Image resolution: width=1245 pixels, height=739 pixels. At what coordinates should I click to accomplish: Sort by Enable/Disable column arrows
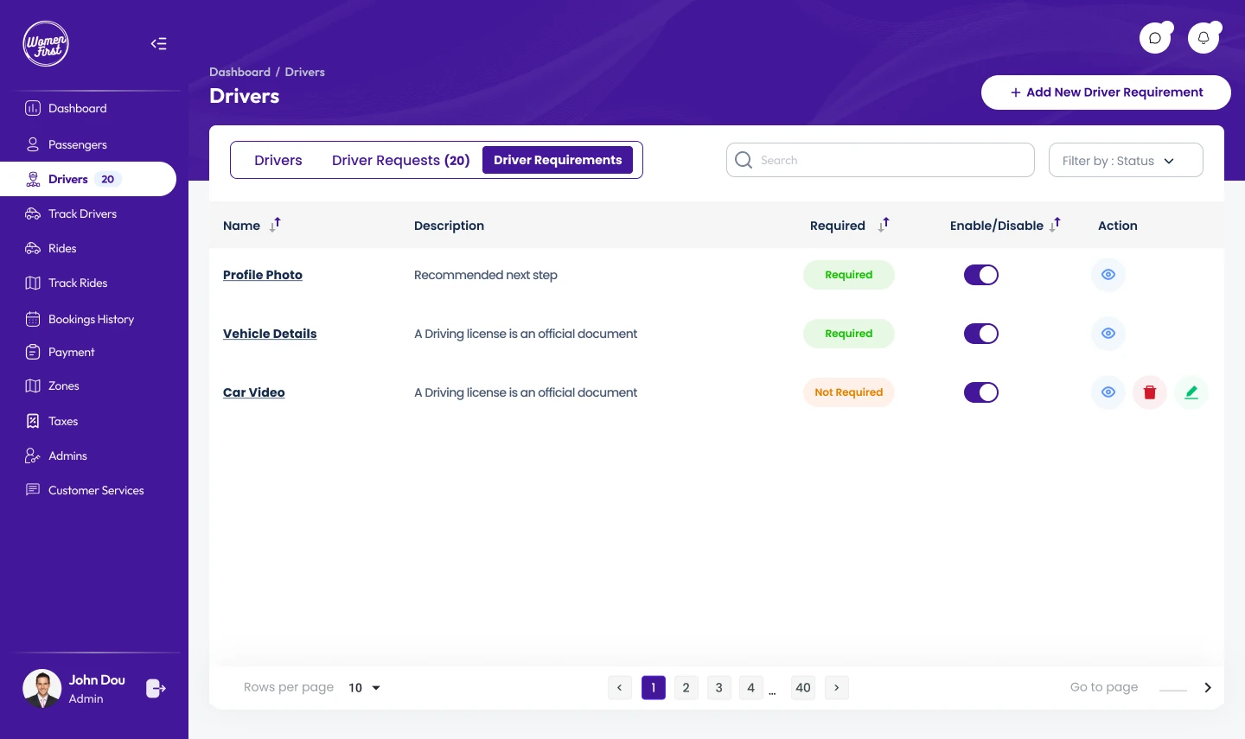(1055, 225)
